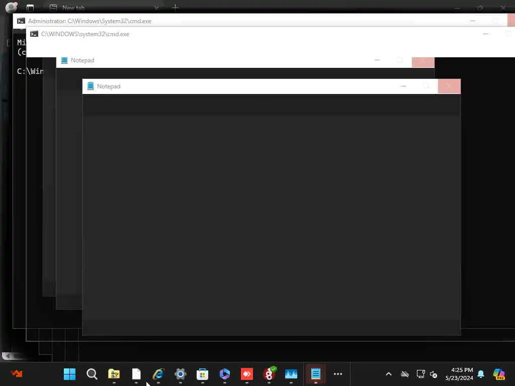Open widgets stock icon on taskbar left
515x386 pixels.
[17, 373]
